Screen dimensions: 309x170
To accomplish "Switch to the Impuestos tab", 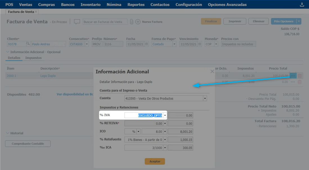I will coord(33,58).
